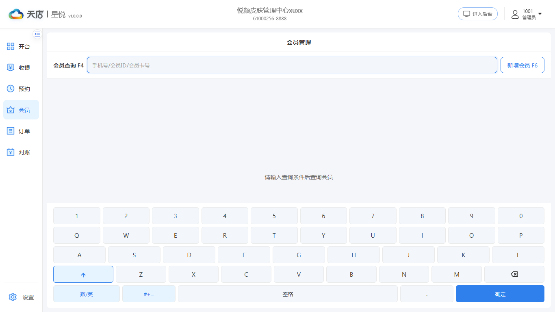Select 会员 in the sidebar
The width and height of the screenshot is (555, 312).
coord(21,110)
